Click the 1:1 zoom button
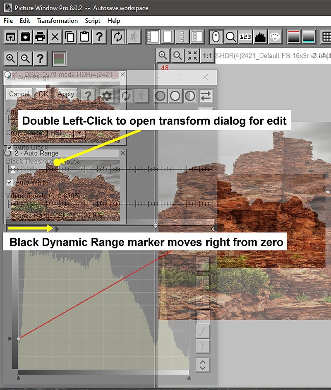331x390 pixels. click(x=207, y=55)
